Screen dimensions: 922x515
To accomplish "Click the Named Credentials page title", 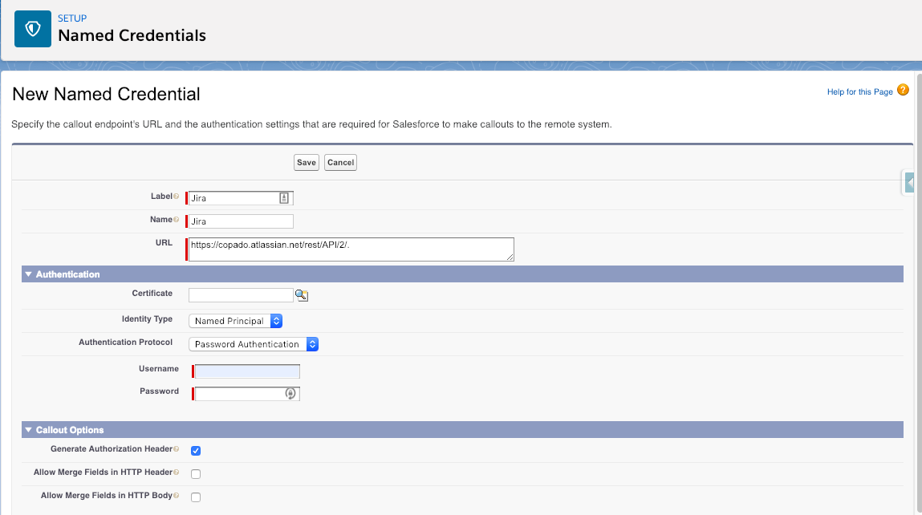I will pyautogui.click(x=132, y=35).
